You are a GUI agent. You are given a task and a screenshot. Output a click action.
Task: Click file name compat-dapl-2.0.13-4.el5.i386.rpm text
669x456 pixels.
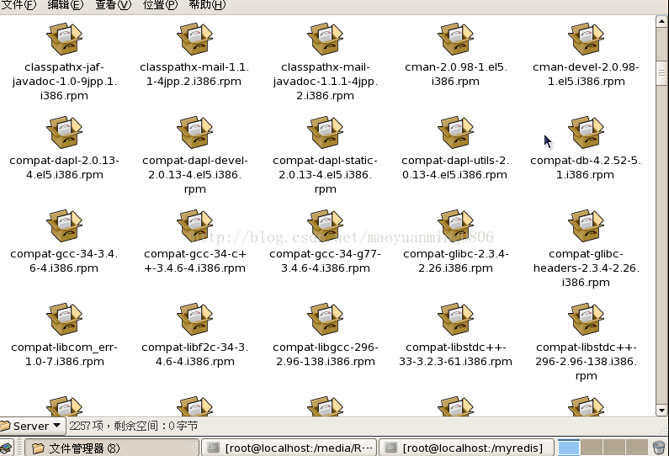tap(65, 167)
